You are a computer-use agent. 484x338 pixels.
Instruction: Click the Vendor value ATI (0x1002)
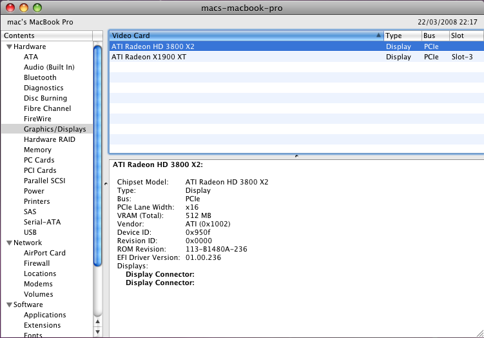[208, 224]
